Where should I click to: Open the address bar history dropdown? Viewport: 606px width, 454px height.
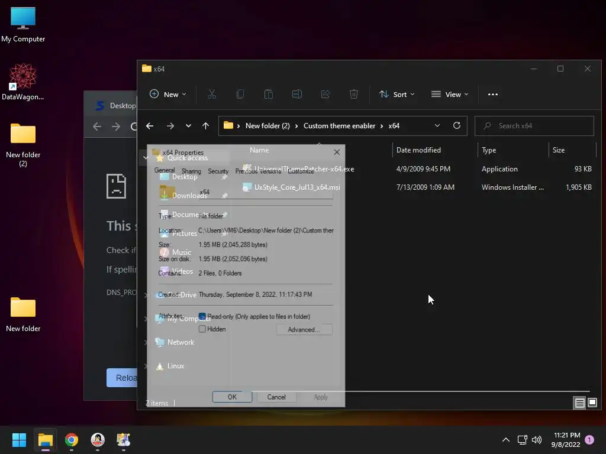[437, 125]
